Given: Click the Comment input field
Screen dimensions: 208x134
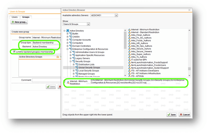Looking at the screenshot, I should coord(47,80).
